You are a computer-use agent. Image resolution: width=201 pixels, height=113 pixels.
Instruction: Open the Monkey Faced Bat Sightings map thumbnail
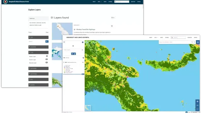(62, 31)
